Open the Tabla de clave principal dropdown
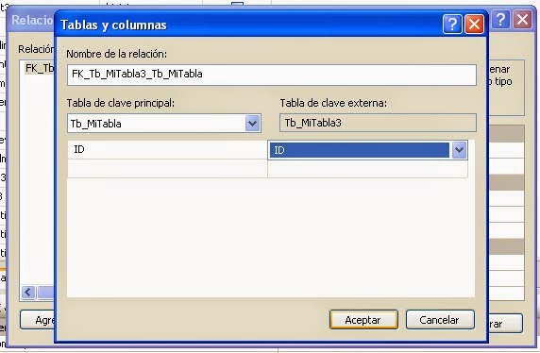Viewport: 540px width, 353px height. (252, 123)
